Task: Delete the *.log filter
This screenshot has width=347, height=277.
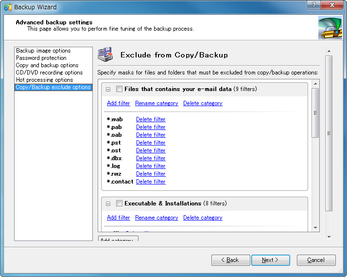Action: (151, 166)
